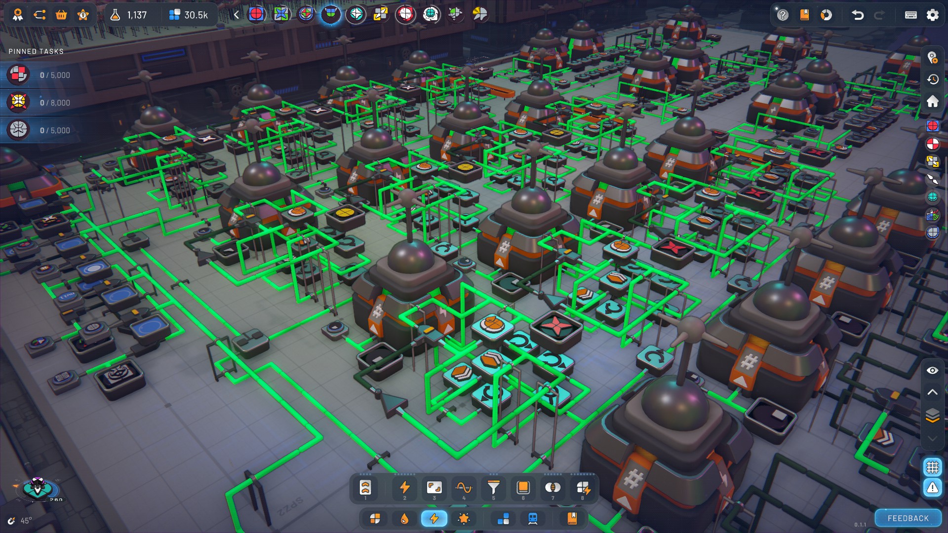Image resolution: width=948 pixels, height=533 pixels.
Task: Toggle visibility with the eye icon
Action: click(x=932, y=371)
